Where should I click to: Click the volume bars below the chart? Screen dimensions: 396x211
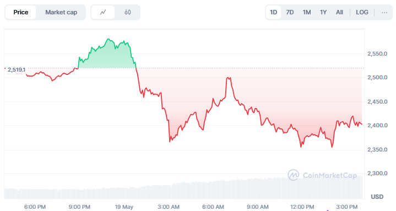tap(183, 189)
